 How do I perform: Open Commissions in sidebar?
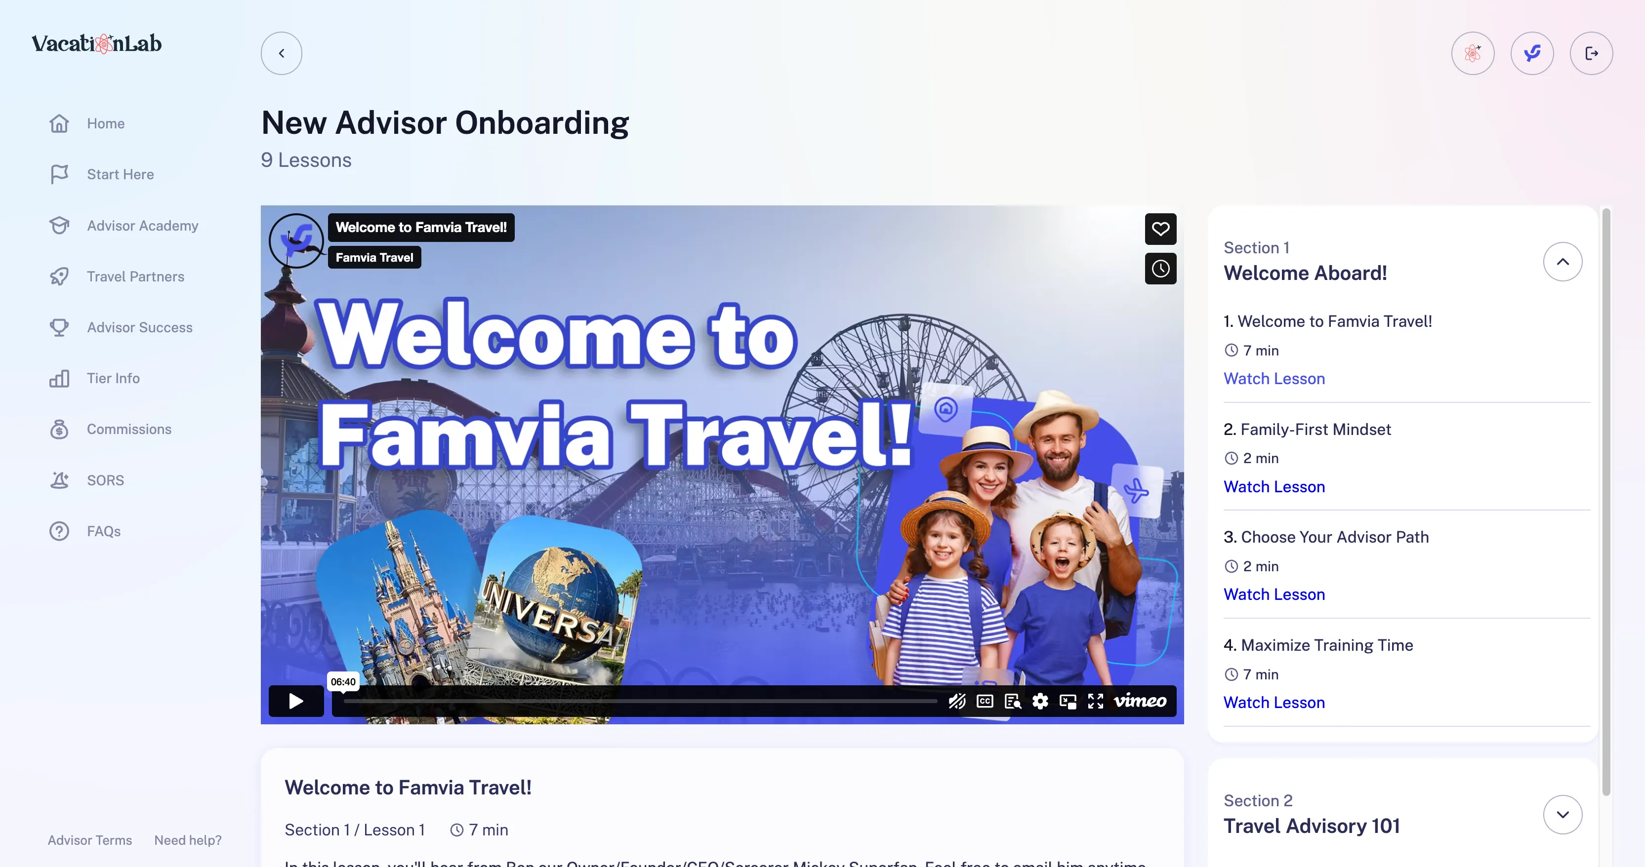129,429
